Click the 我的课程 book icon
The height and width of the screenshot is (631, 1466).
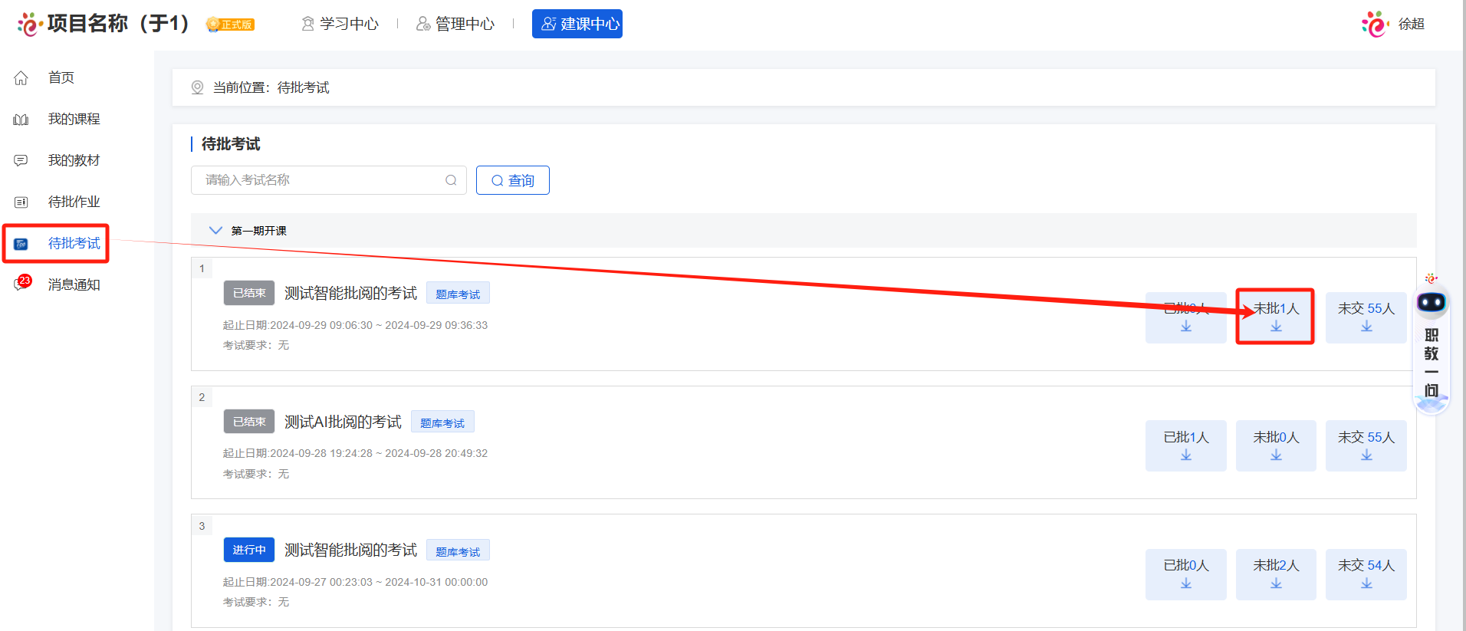[21, 120]
